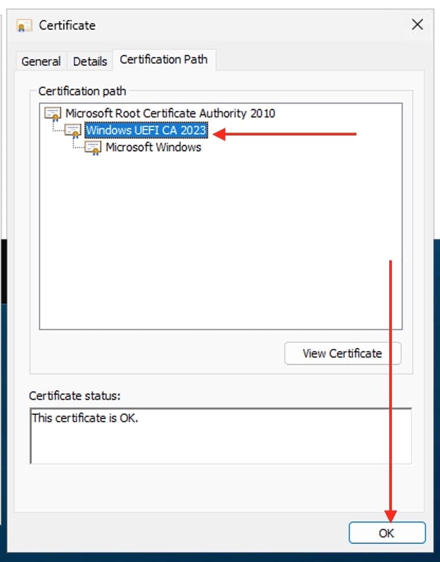
Task: Click empty space inside the Certificate status box
Action: tap(222, 445)
